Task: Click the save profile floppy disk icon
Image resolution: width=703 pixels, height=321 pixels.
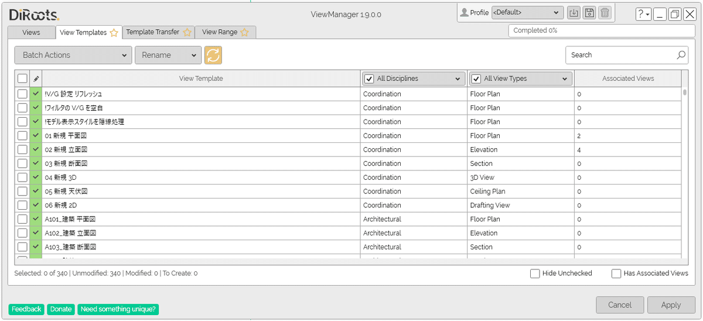Action: (589, 13)
